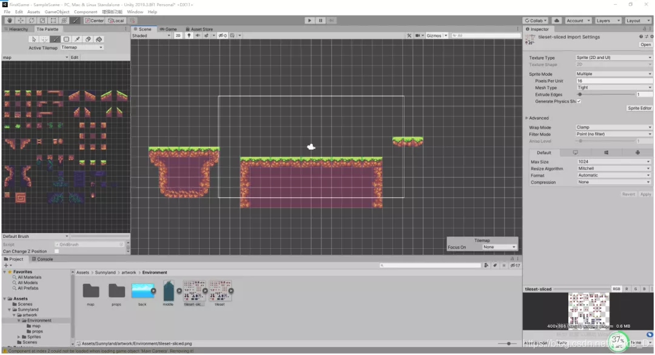Open the Component menu
Screen dimensions: 655x355
[x=86, y=12]
